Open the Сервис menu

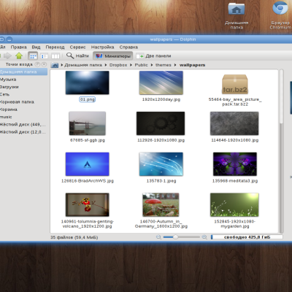pyautogui.click(x=77, y=47)
